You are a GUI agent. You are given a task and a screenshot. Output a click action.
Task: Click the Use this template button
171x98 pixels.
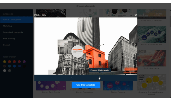(x=86, y=85)
